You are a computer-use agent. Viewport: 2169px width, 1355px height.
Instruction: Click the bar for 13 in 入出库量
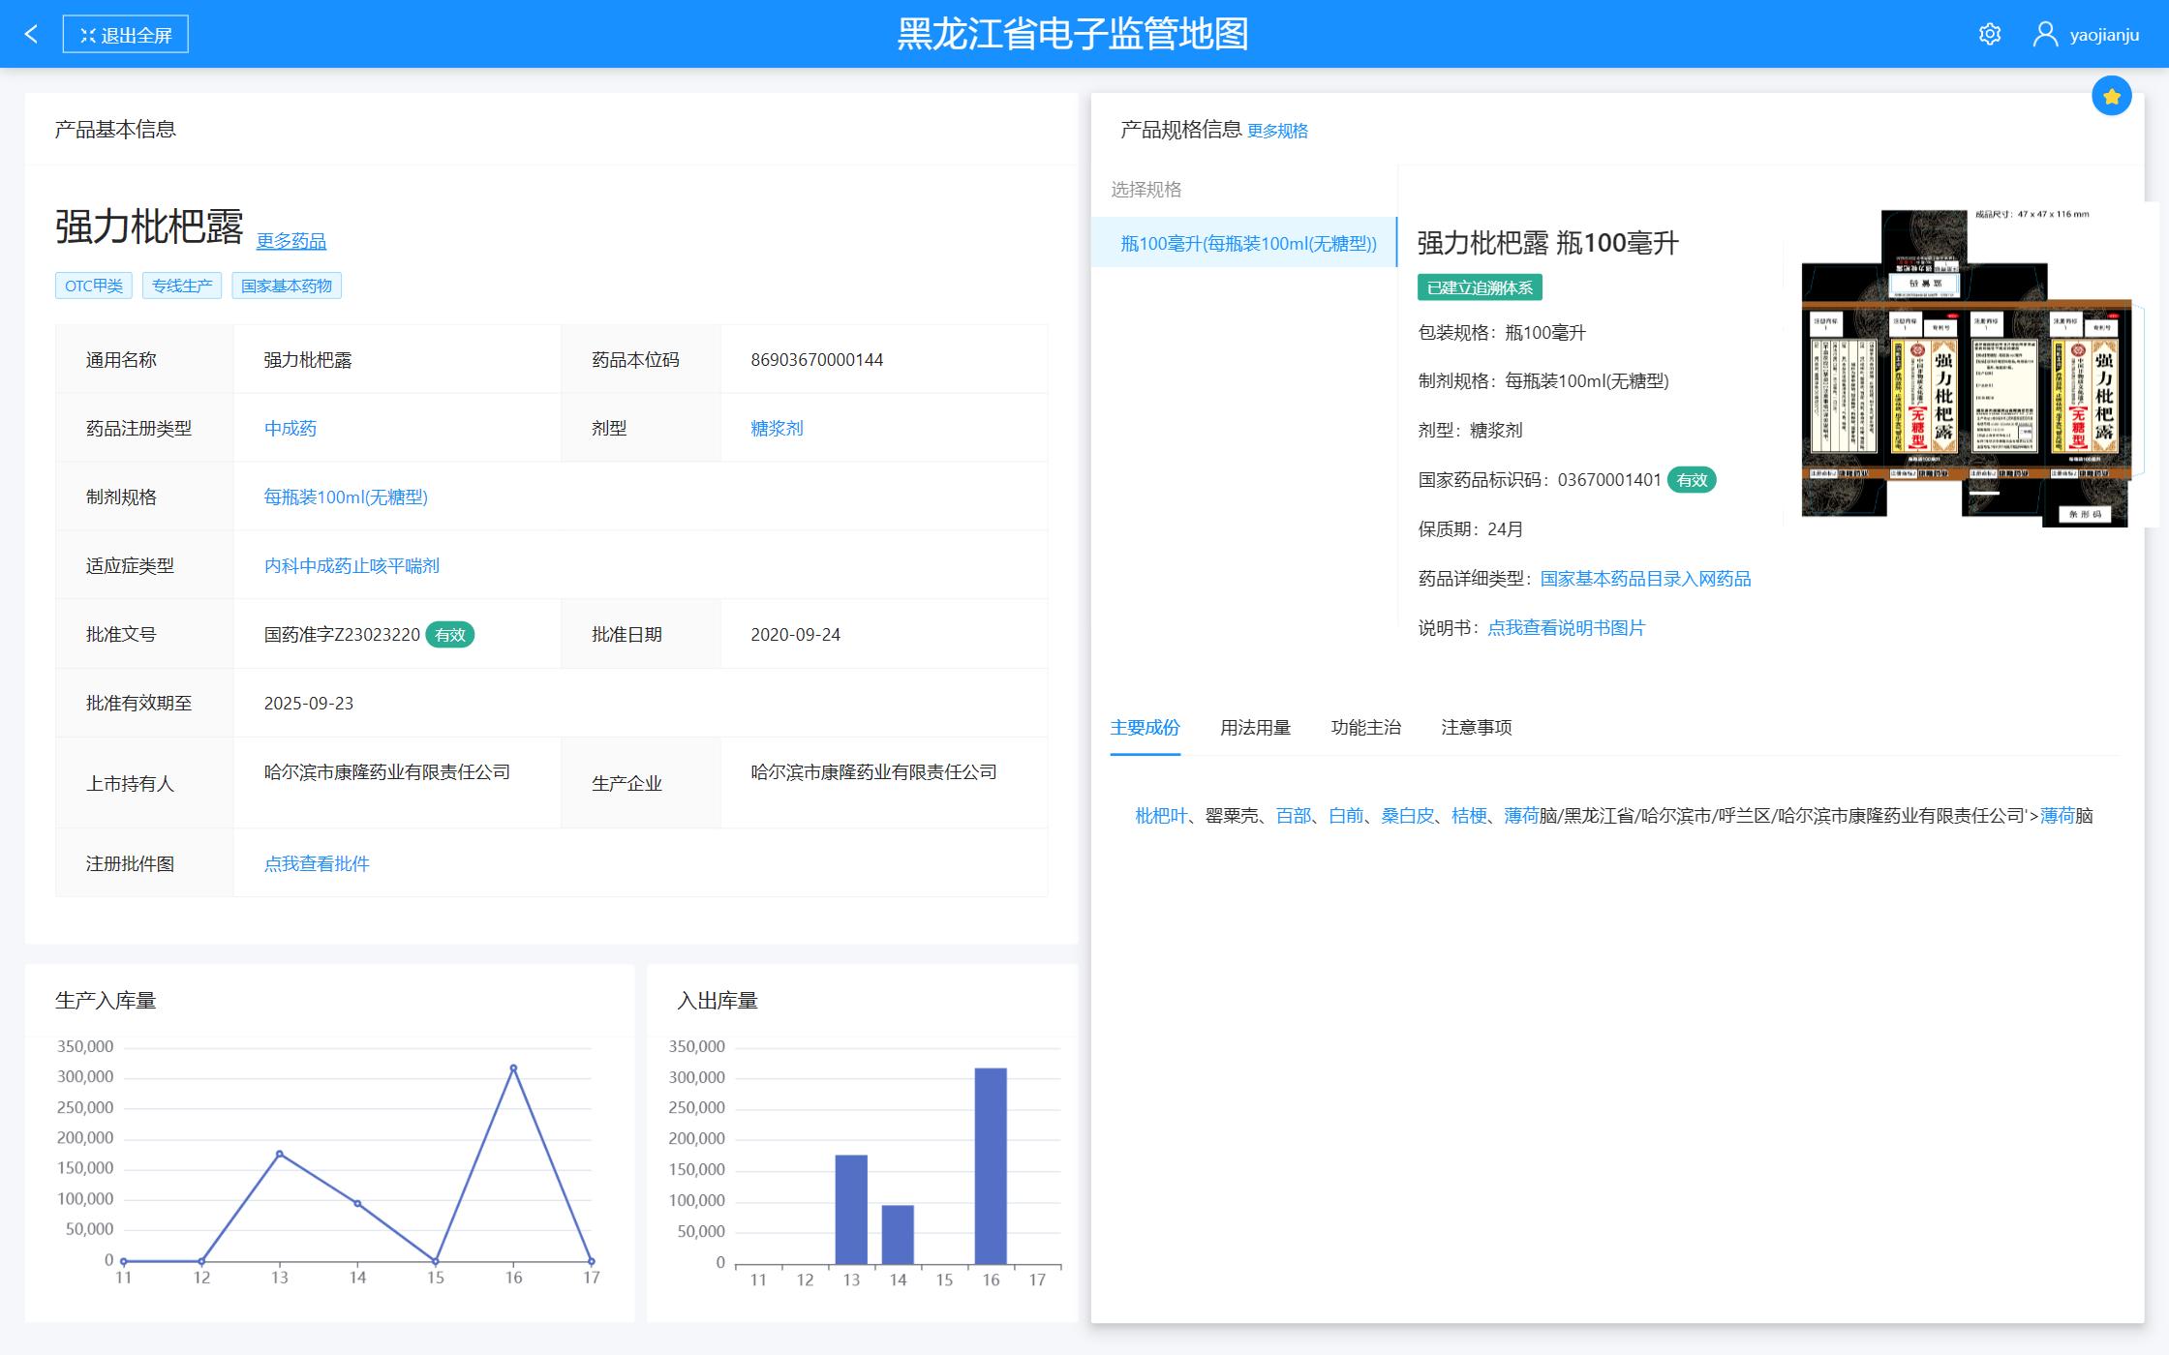click(x=851, y=1210)
